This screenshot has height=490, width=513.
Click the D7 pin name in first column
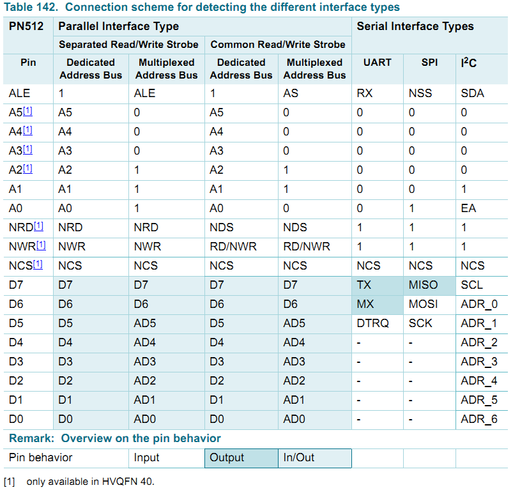click(x=16, y=285)
